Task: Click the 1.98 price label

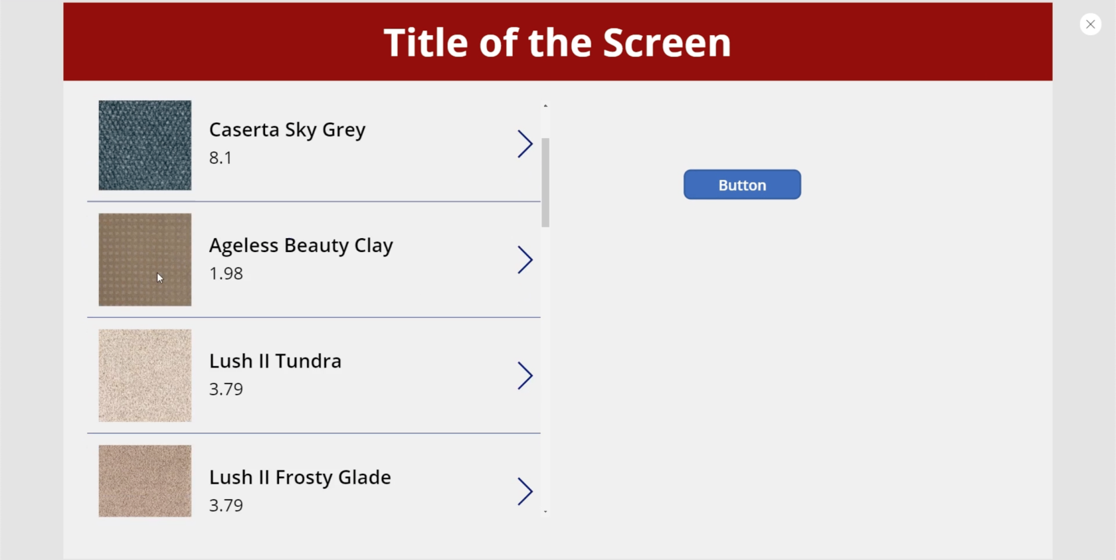Action: [x=226, y=273]
